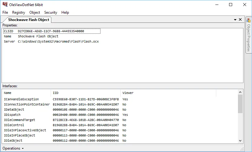Click IID 00000117-0000-0000-C000-000000000046
The width and height of the screenshot is (252, 152).
tap(86, 130)
